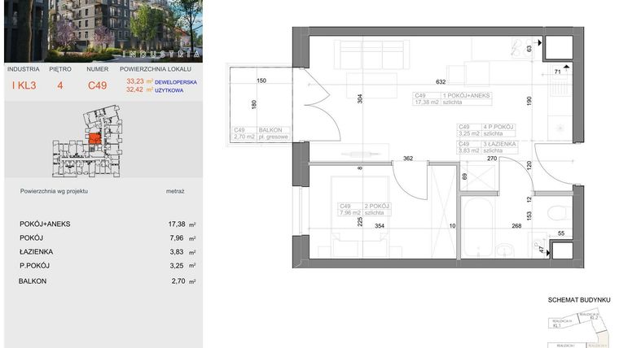Image resolution: width=619 pixels, height=348 pixels.
Task: Click the toilet symbol in the bathroom
Action: [560, 213]
